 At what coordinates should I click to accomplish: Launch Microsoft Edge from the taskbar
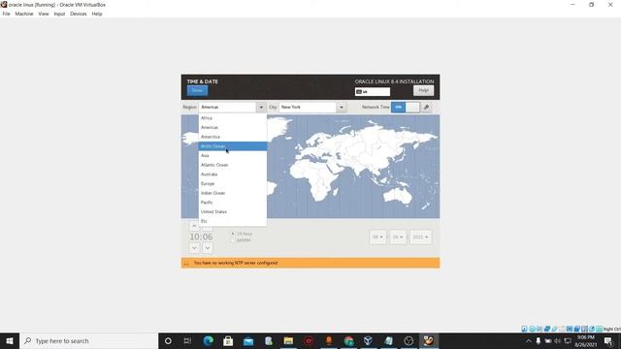point(208,340)
